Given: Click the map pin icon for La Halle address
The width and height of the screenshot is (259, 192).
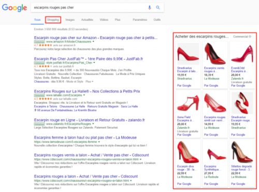Looking at the screenshot, I should pos(35,110).
